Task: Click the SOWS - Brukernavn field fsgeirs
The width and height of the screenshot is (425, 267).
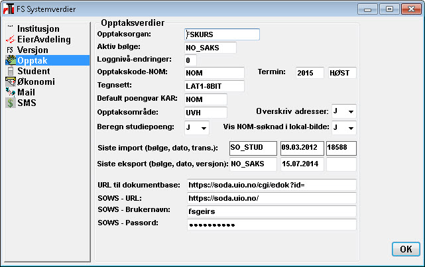Action: click(272, 211)
